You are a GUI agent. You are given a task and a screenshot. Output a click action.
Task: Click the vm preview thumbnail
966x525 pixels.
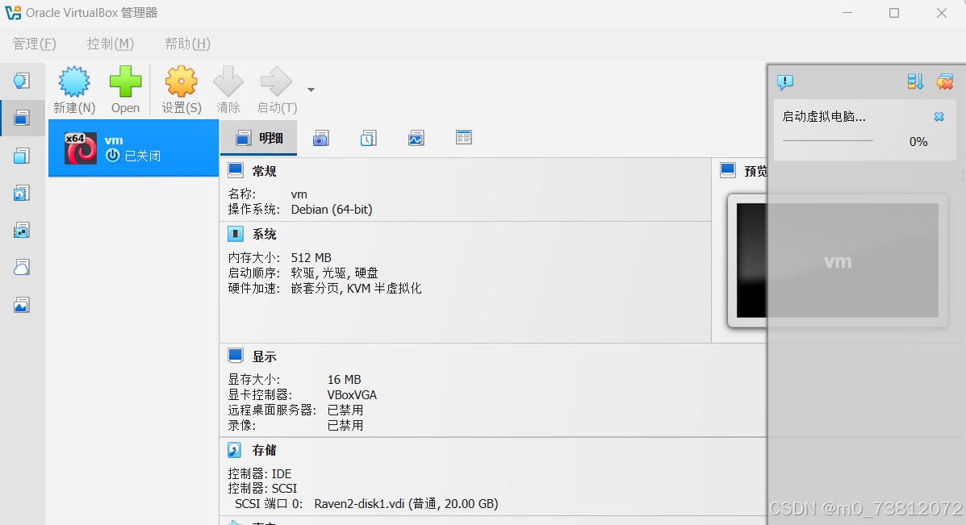[837, 260]
